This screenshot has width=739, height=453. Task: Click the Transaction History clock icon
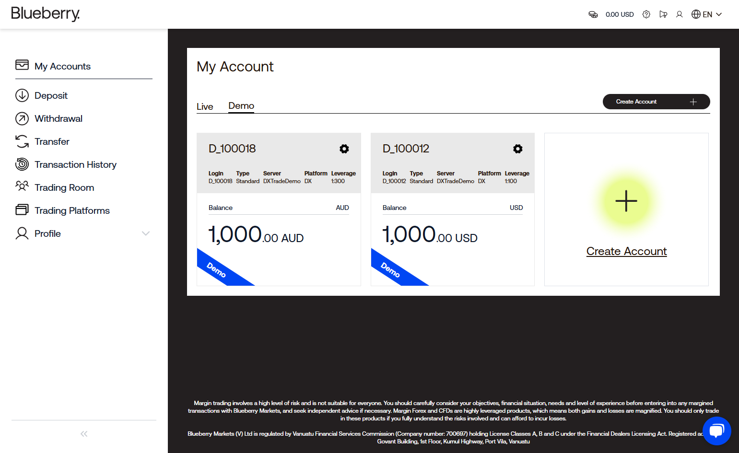point(22,164)
